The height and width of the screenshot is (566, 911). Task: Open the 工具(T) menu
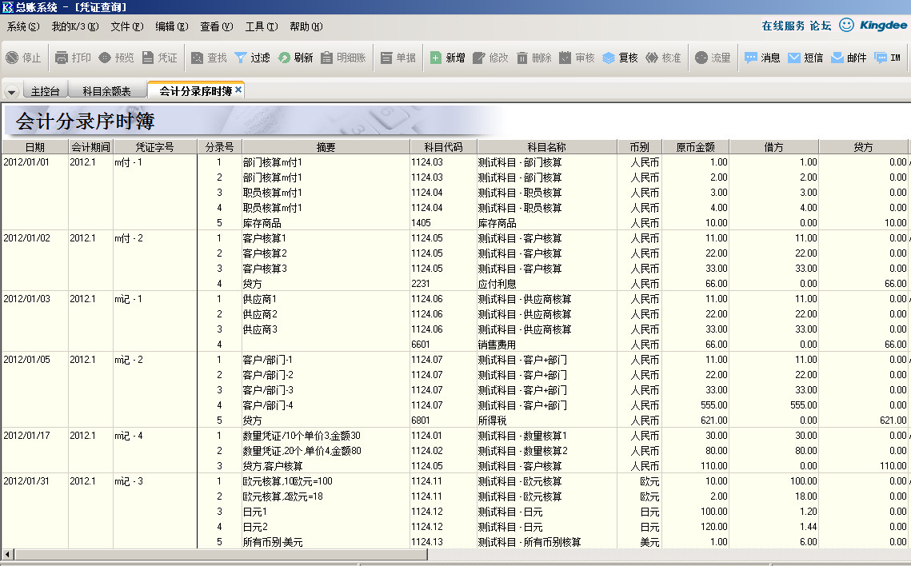click(x=261, y=26)
